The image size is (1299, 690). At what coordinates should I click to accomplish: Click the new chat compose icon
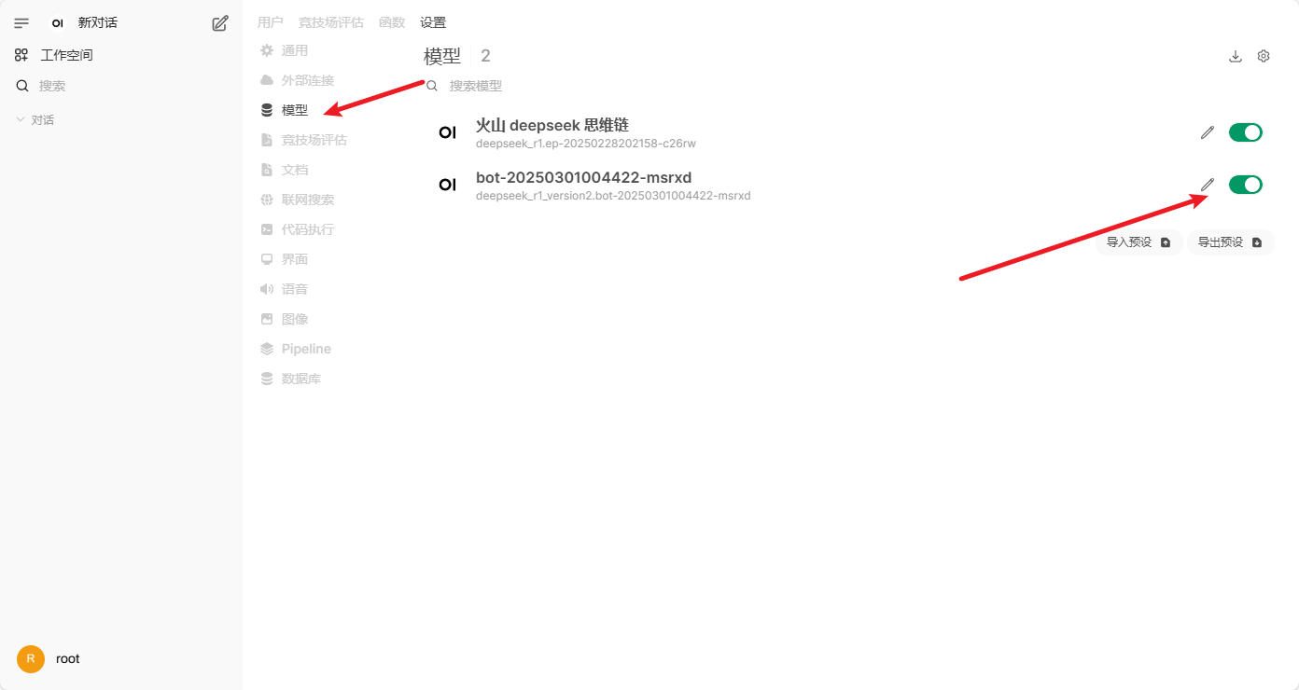220,23
